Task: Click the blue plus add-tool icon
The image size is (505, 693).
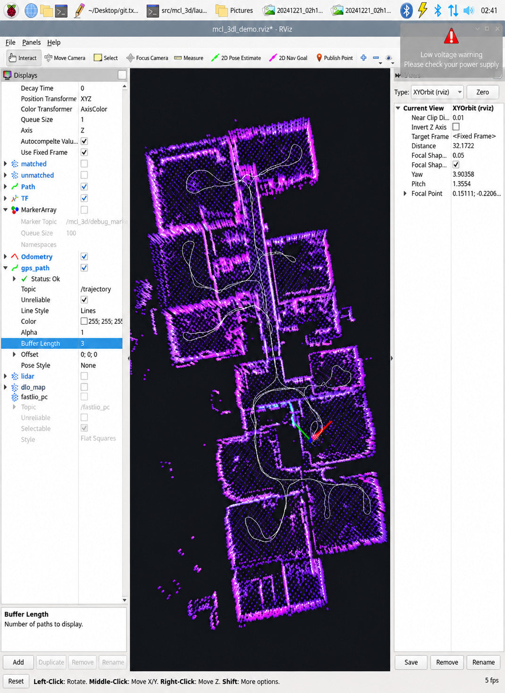Action: pos(363,58)
